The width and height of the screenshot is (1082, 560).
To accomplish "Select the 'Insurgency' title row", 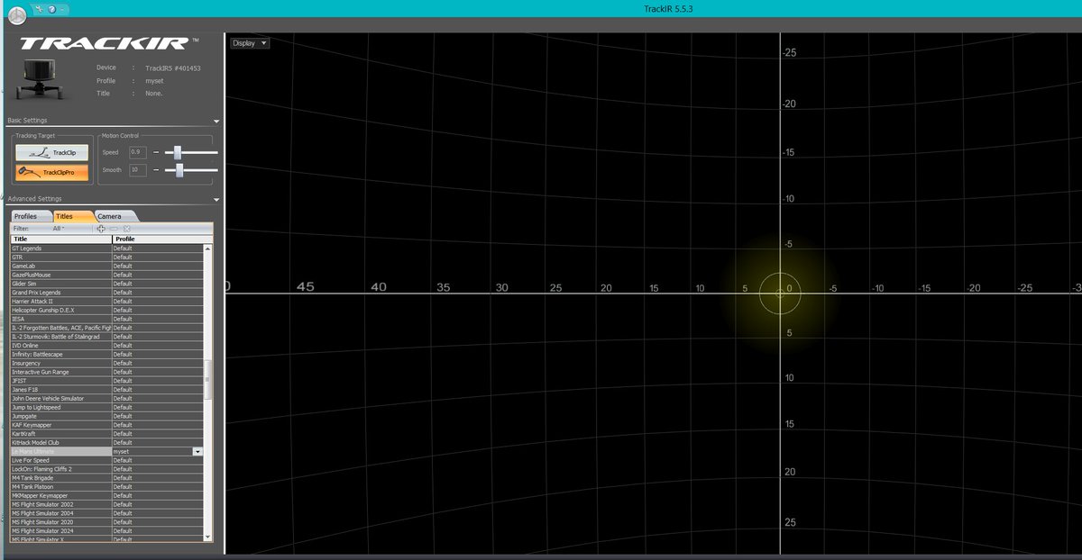I will (x=107, y=363).
